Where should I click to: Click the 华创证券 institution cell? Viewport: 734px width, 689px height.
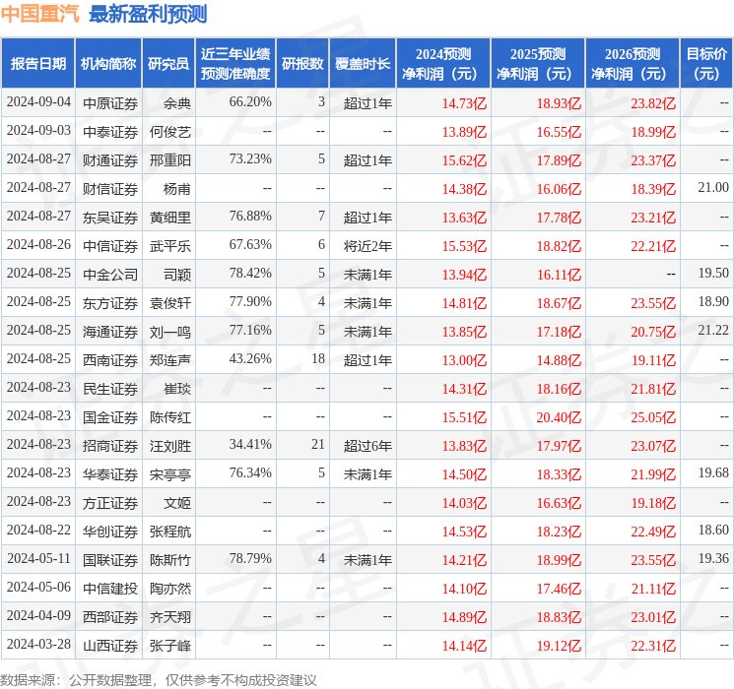pyautogui.click(x=110, y=532)
